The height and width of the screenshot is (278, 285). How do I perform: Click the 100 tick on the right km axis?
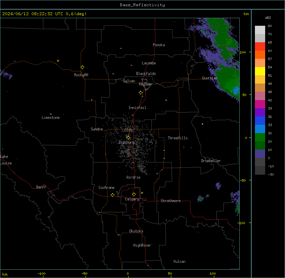(x=243, y=52)
